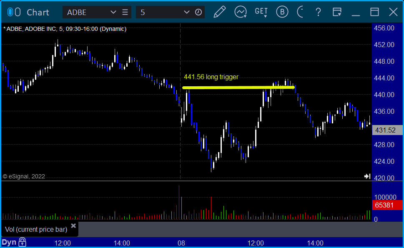Click the blue filled window-link pill icon
The height and width of the screenshot is (248, 404).
pos(10,12)
